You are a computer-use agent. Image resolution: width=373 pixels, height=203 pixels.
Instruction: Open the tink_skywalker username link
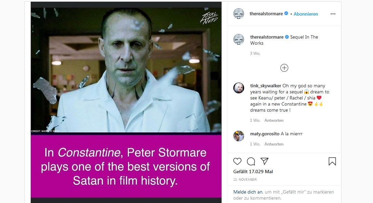266,86
